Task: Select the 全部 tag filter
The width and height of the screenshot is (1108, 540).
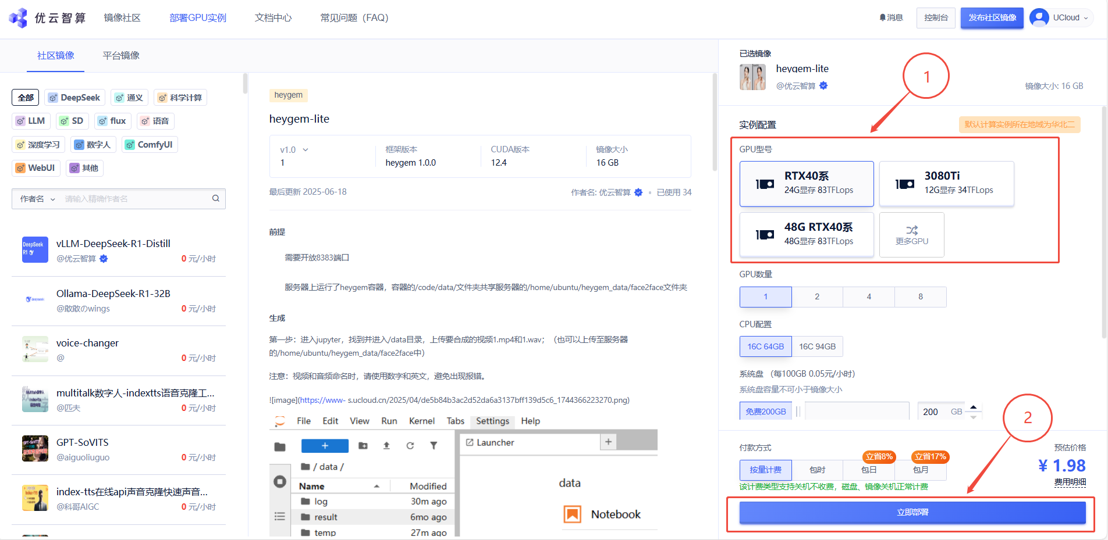Action: [26, 98]
